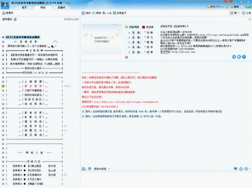
Task: Click the second icon in chat toolbar
Action: pyautogui.click(x=90, y=169)
